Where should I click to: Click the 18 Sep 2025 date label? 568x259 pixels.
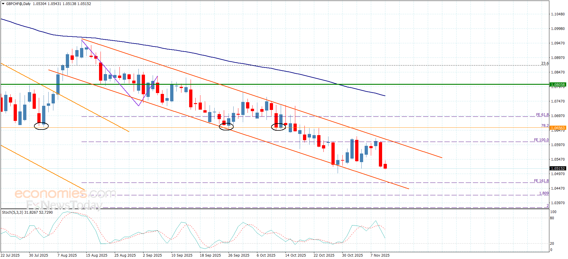point(210,255)
